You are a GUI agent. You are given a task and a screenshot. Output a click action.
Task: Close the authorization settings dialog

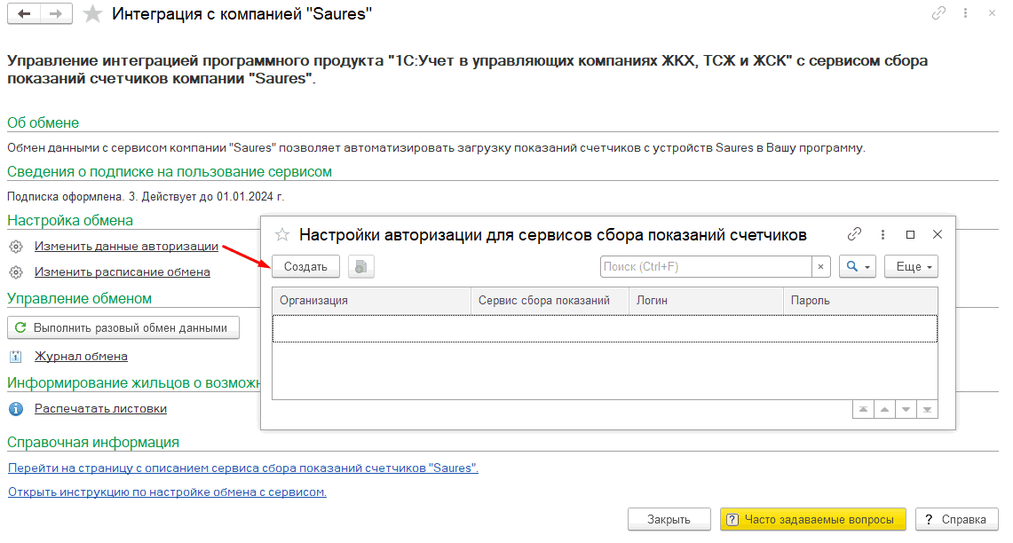pyautogui.click(x=938, y=234)
